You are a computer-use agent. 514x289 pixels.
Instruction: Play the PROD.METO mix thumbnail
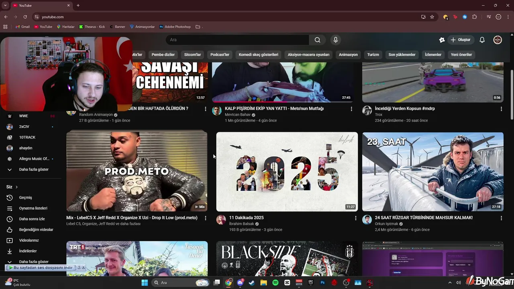(x=137, y=171)
